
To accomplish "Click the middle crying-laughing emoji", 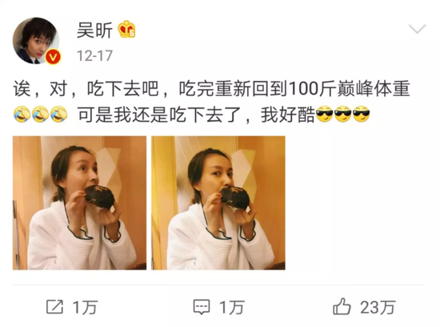I will tap(40, 115).
